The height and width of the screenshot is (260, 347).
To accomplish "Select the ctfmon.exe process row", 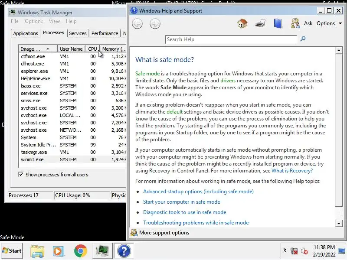I will click(73, 56).
